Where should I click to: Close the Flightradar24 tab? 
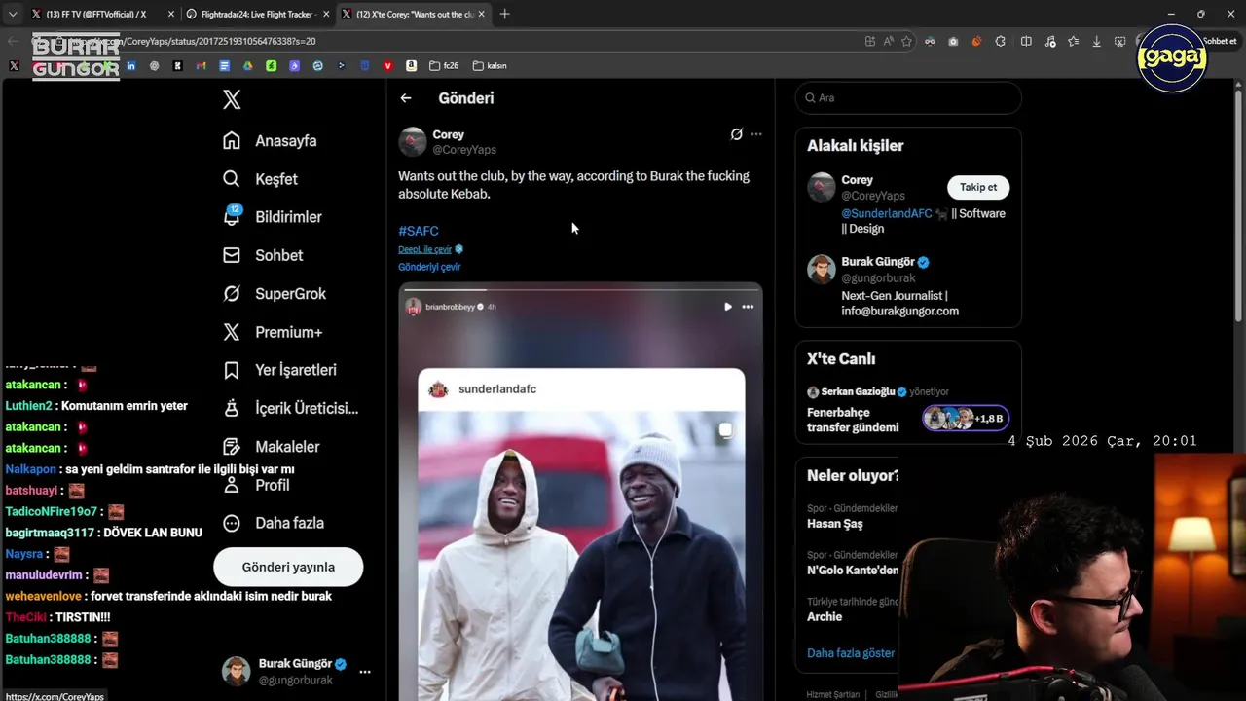326,14
